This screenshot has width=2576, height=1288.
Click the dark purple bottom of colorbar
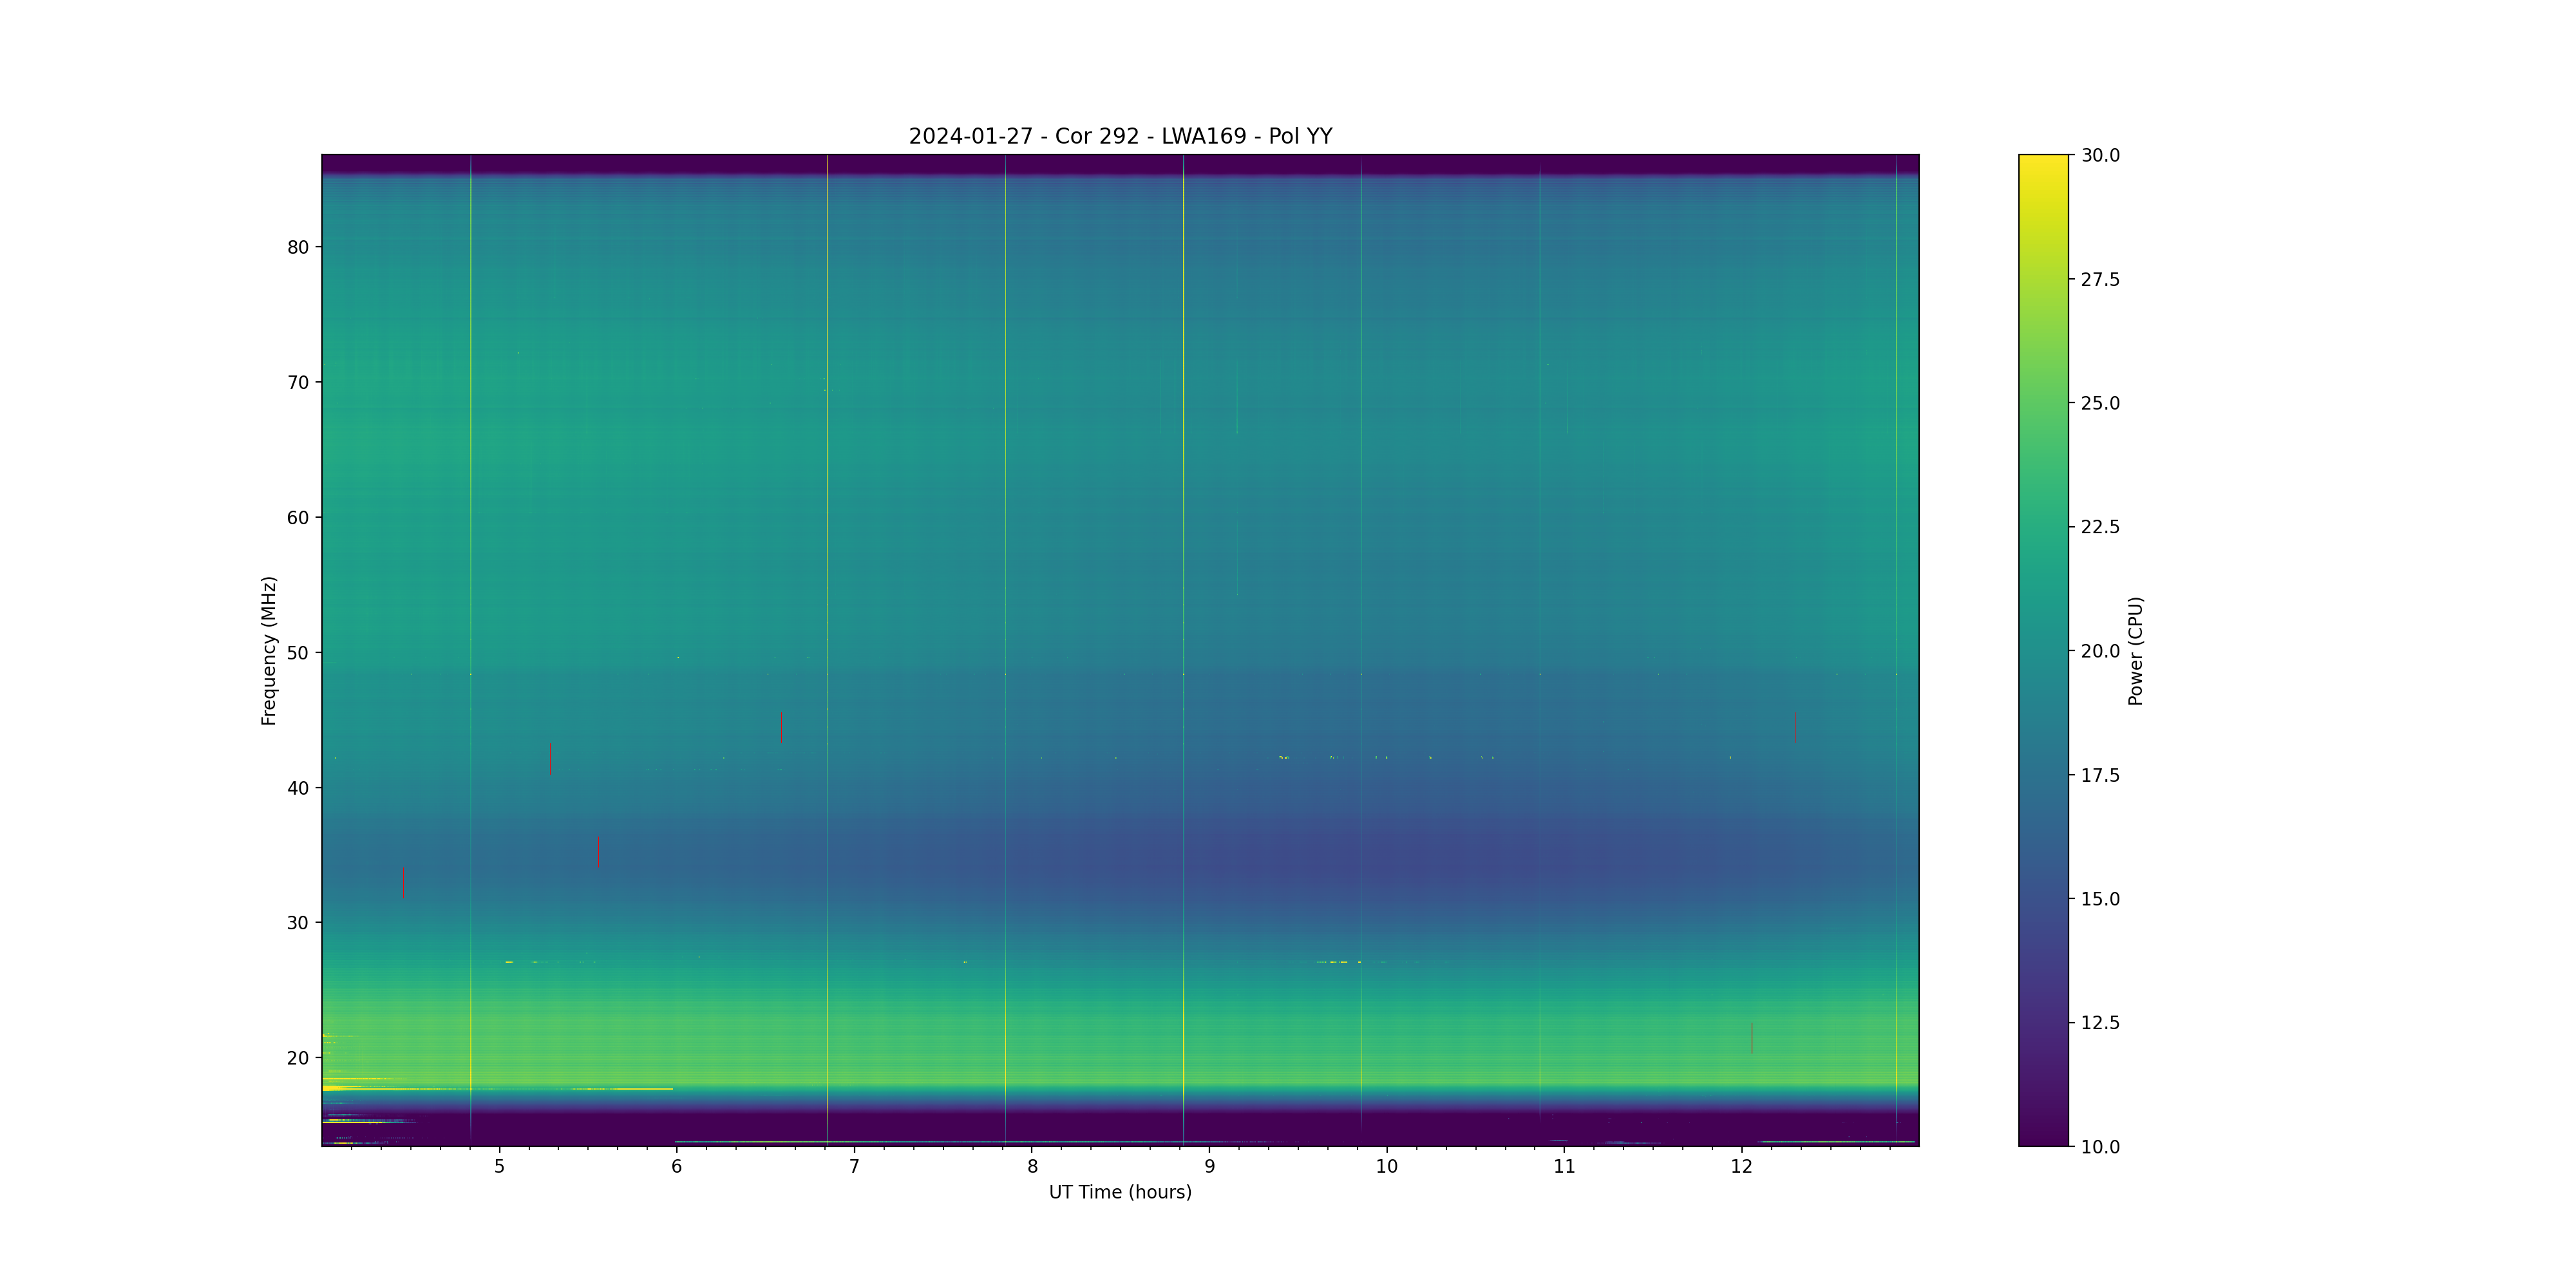pyautogui.click(x=2043, y=1135)
